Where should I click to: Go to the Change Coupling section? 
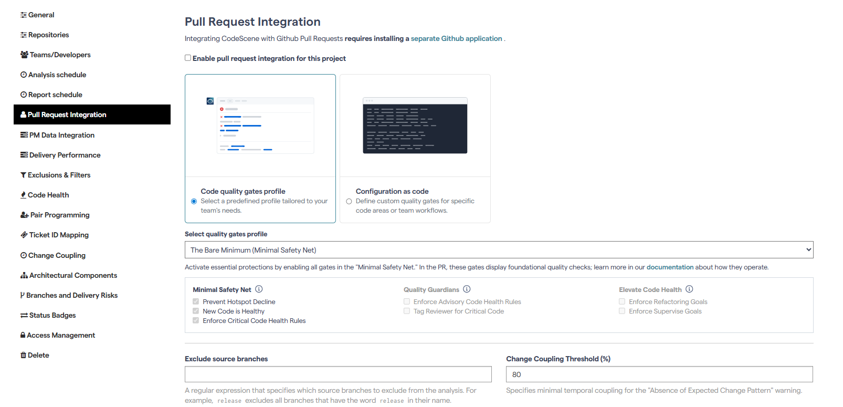pos(57,256)
